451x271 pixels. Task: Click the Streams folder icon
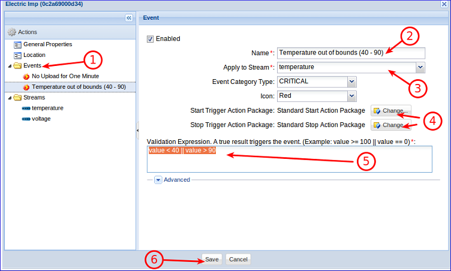click(18, 98)
